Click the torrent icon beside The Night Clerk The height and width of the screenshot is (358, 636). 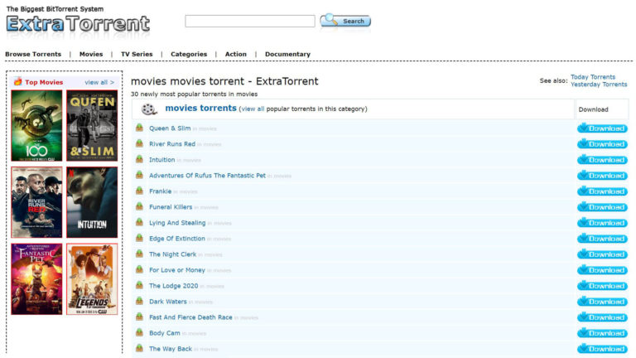[140, 254]
